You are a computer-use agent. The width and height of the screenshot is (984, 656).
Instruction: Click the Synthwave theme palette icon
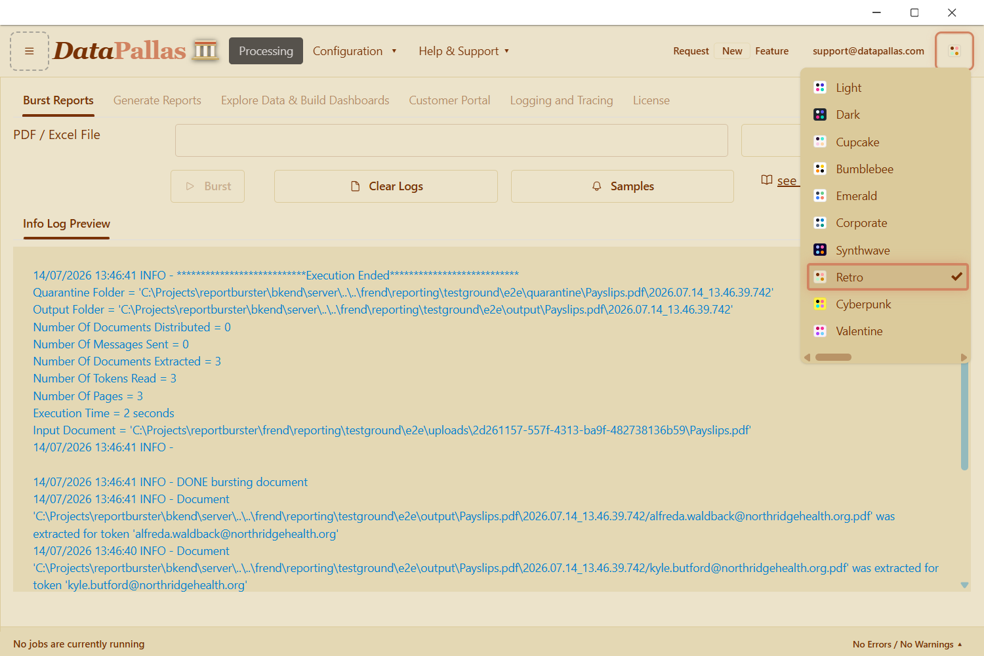(820, 250)
